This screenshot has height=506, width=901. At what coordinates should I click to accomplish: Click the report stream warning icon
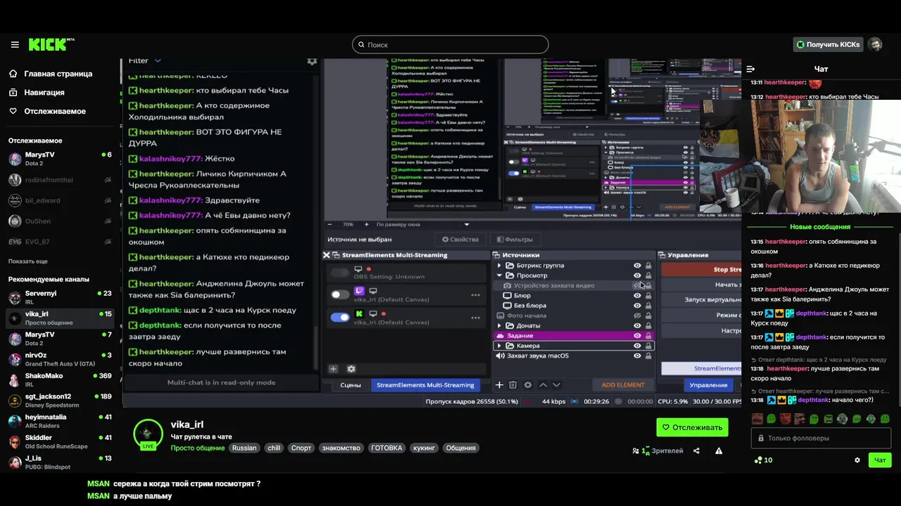pos(719,450)
